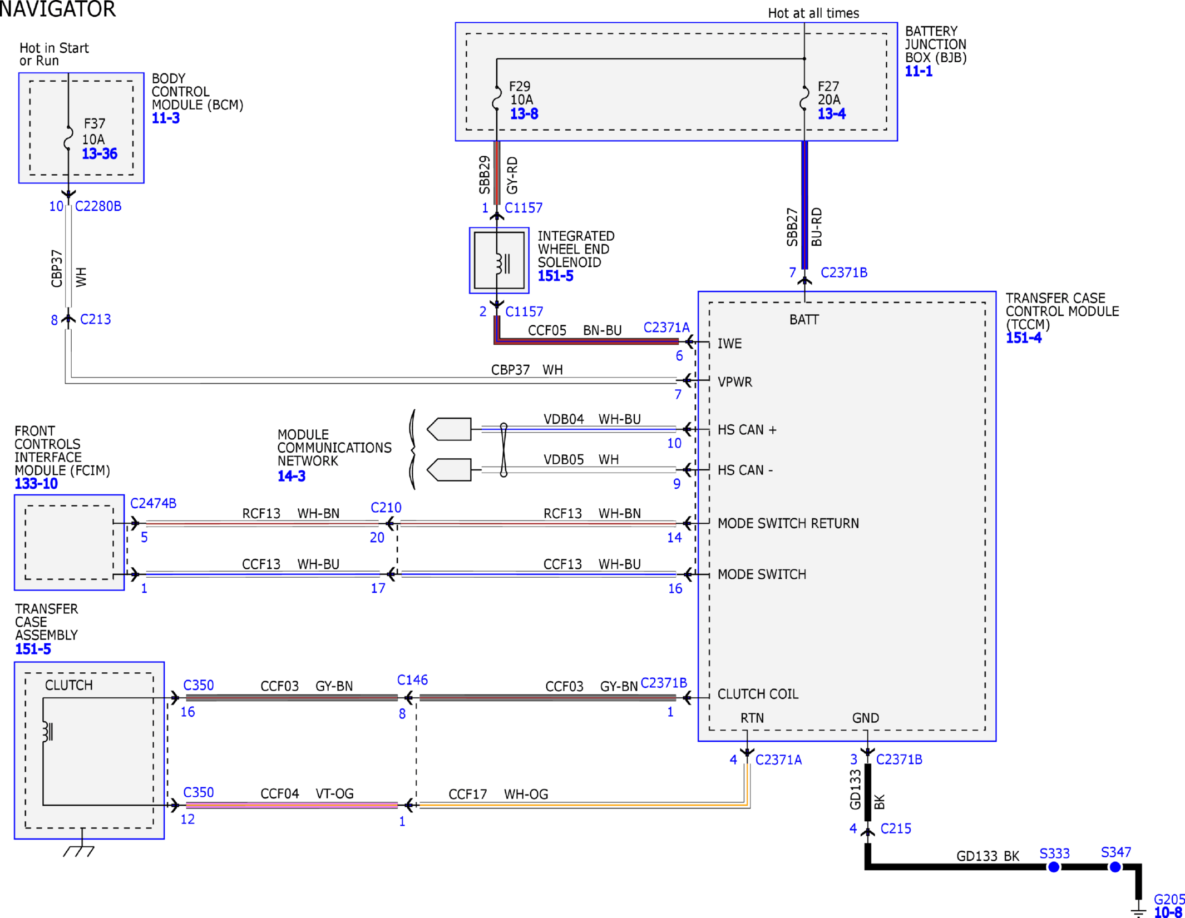Click the C350 label at pin 16
Viewport: 1185px width, 918px height.
tap(199, 685)
